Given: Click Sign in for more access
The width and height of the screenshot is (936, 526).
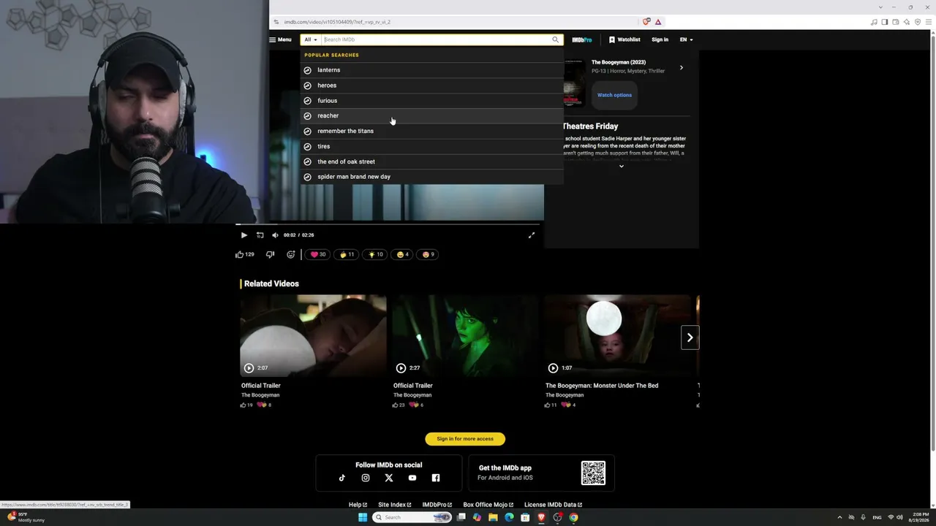Looking at the screenshot, I should coord(465,439).
